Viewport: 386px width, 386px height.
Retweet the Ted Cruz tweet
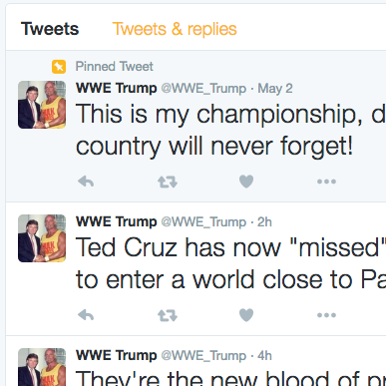click(168, 315)
